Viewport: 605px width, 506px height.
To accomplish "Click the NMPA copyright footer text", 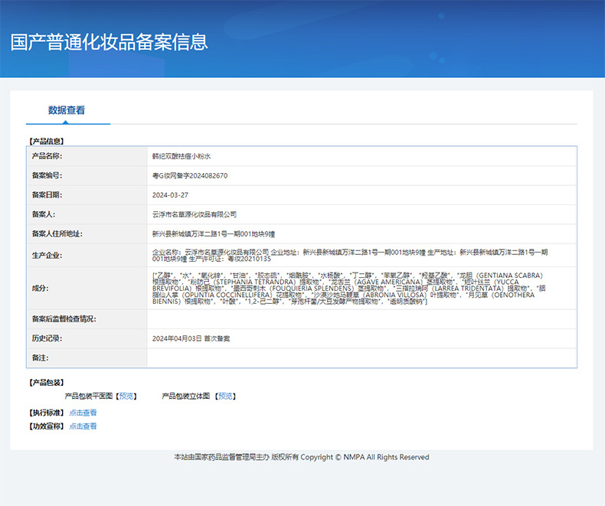I will 301,457.
